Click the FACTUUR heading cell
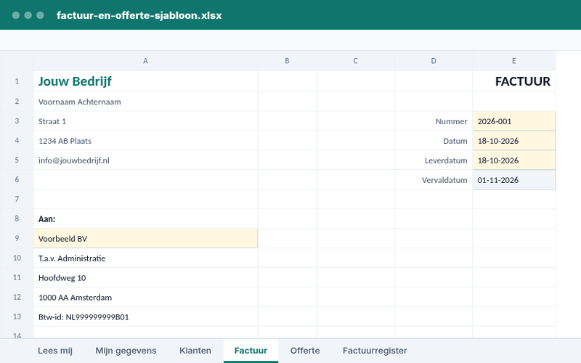Screen dimensions: 581x363 (x=514, y=81)
